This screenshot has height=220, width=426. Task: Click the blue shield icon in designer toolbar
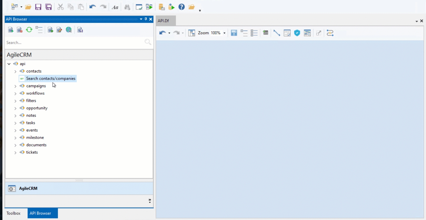click(297, 33)
